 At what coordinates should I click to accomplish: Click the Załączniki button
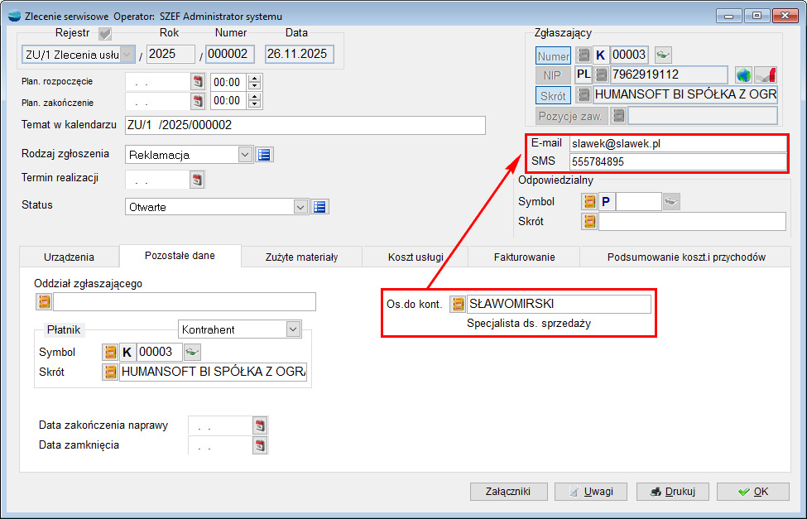click(508, 491)
